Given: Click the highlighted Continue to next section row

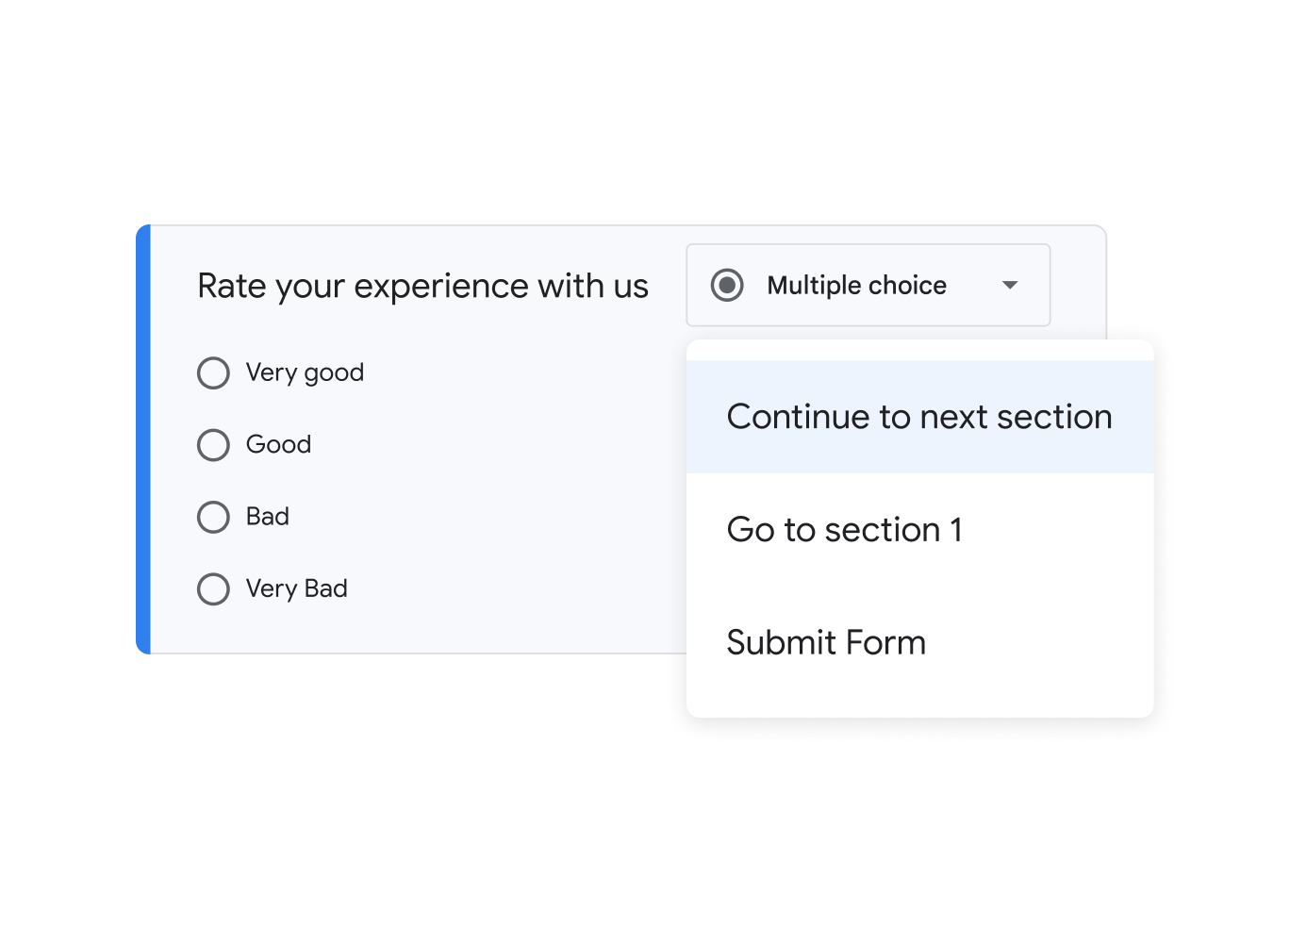Looking at the screenshot, I should [x=919, y=416].
